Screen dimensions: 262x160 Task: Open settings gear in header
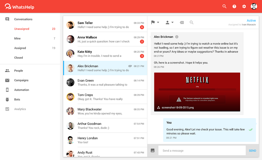244,6
